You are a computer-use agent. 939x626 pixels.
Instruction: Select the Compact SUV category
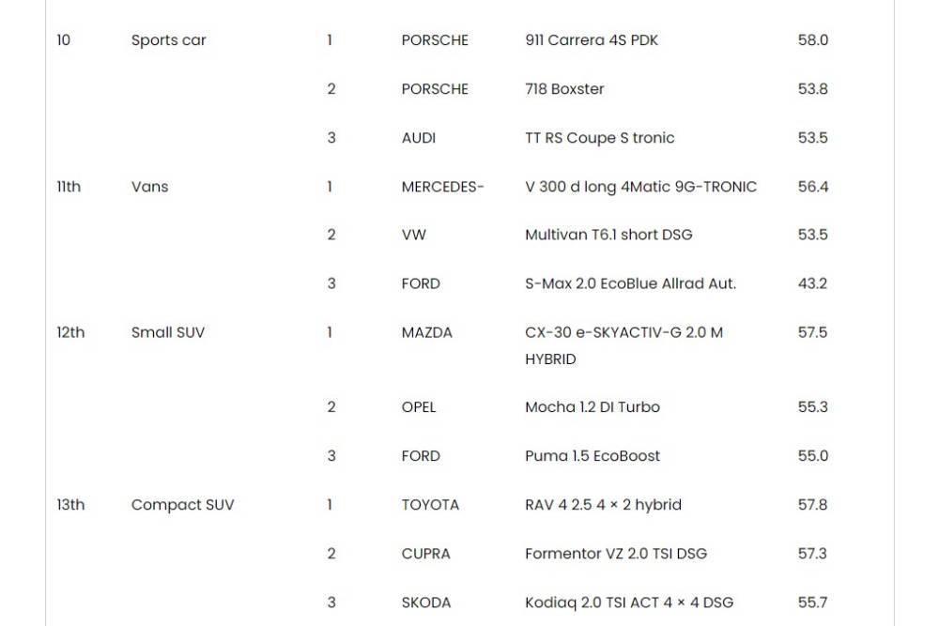183,505
